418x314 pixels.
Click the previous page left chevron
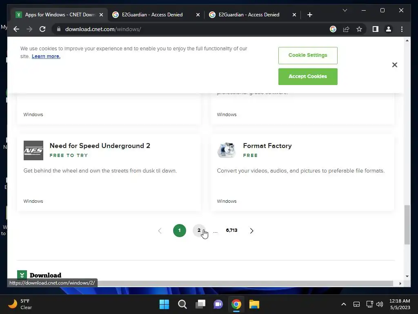click(x=160, y=231)
